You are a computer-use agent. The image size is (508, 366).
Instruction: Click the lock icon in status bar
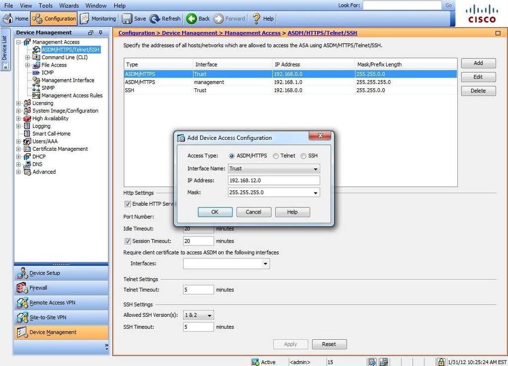pyautogui.click(x=441, y=362)
